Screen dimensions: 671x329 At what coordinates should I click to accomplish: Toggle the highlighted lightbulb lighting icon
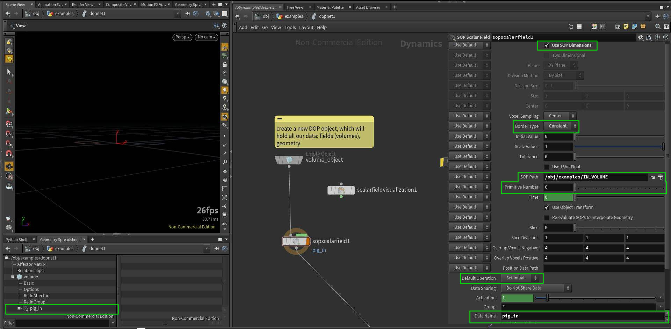tap(225, 90)
